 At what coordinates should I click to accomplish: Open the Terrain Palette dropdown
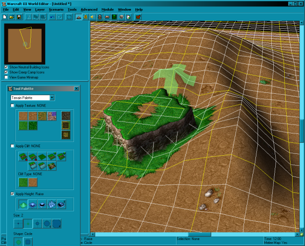[x=52, y=98]
